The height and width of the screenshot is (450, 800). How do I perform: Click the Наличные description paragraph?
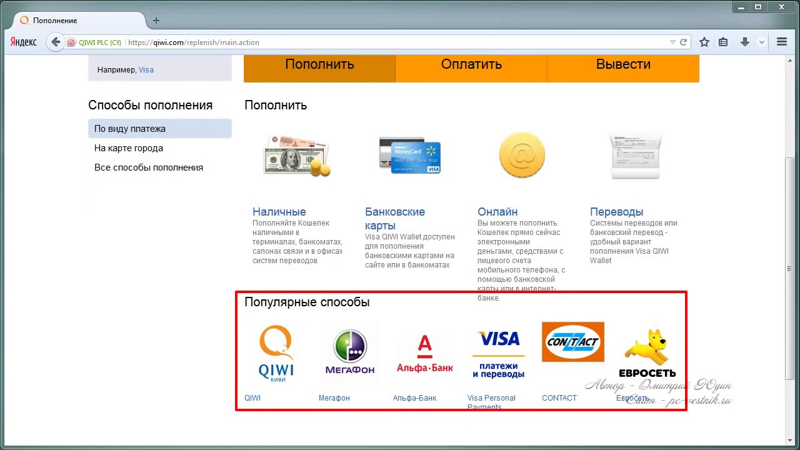297,242
